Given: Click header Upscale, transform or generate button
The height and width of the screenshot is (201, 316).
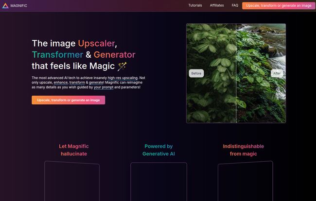Looking at the screenshot, I should pos(279,6).
